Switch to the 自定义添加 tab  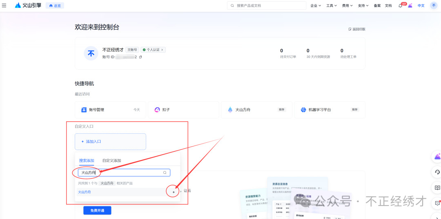[x=111, y=161]
